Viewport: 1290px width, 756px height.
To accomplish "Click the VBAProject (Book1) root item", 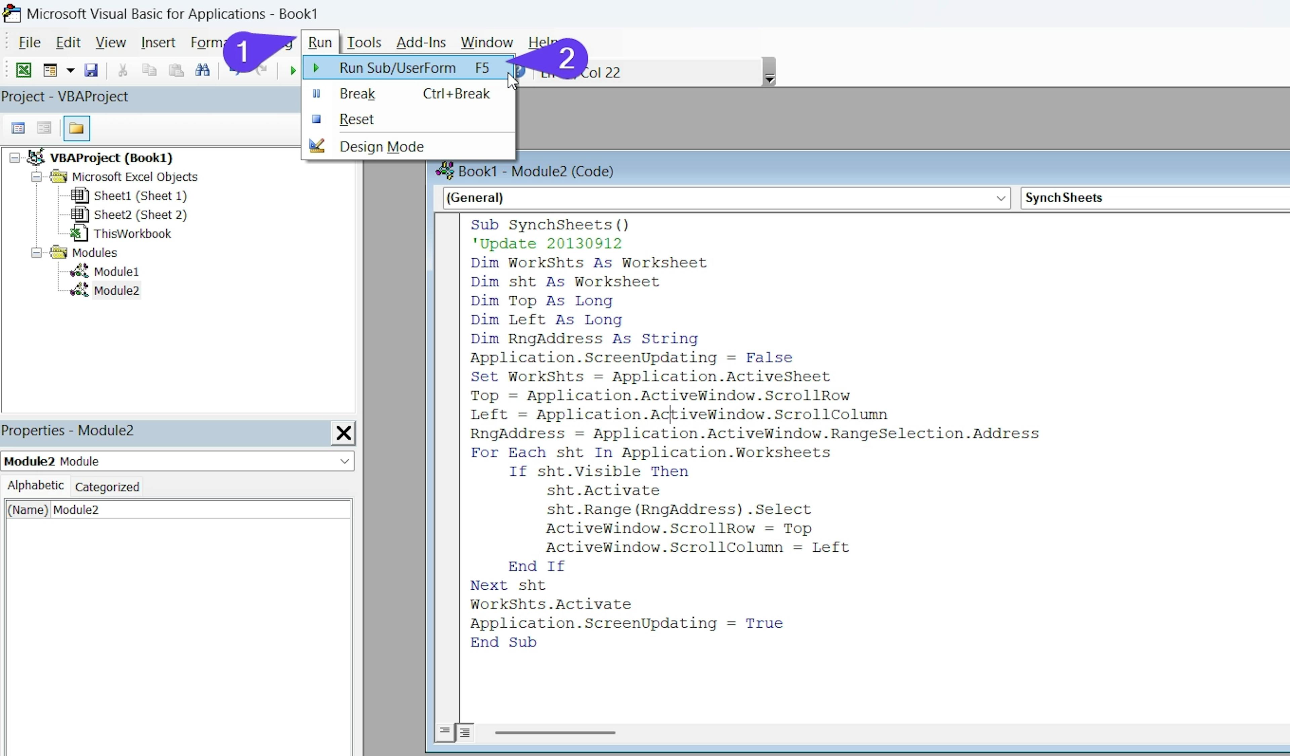I will tap(111, 158).
